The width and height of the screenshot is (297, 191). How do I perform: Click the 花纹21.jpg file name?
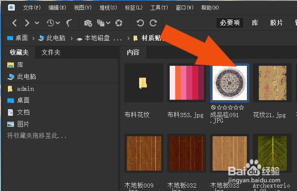pos(269,115)
